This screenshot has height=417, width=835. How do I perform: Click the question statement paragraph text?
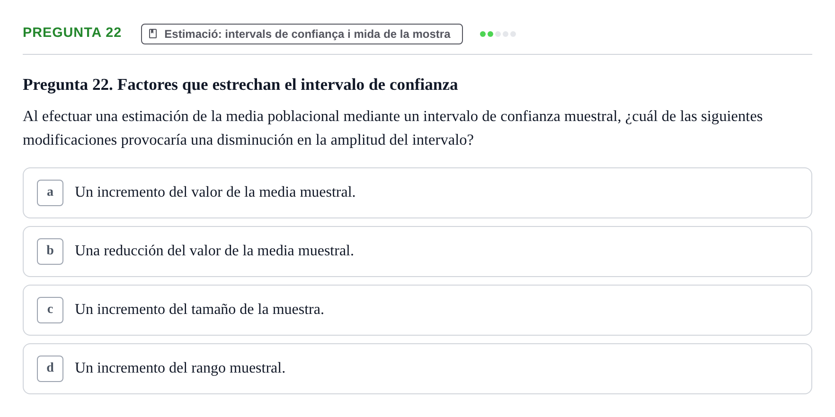coord(393,128)
